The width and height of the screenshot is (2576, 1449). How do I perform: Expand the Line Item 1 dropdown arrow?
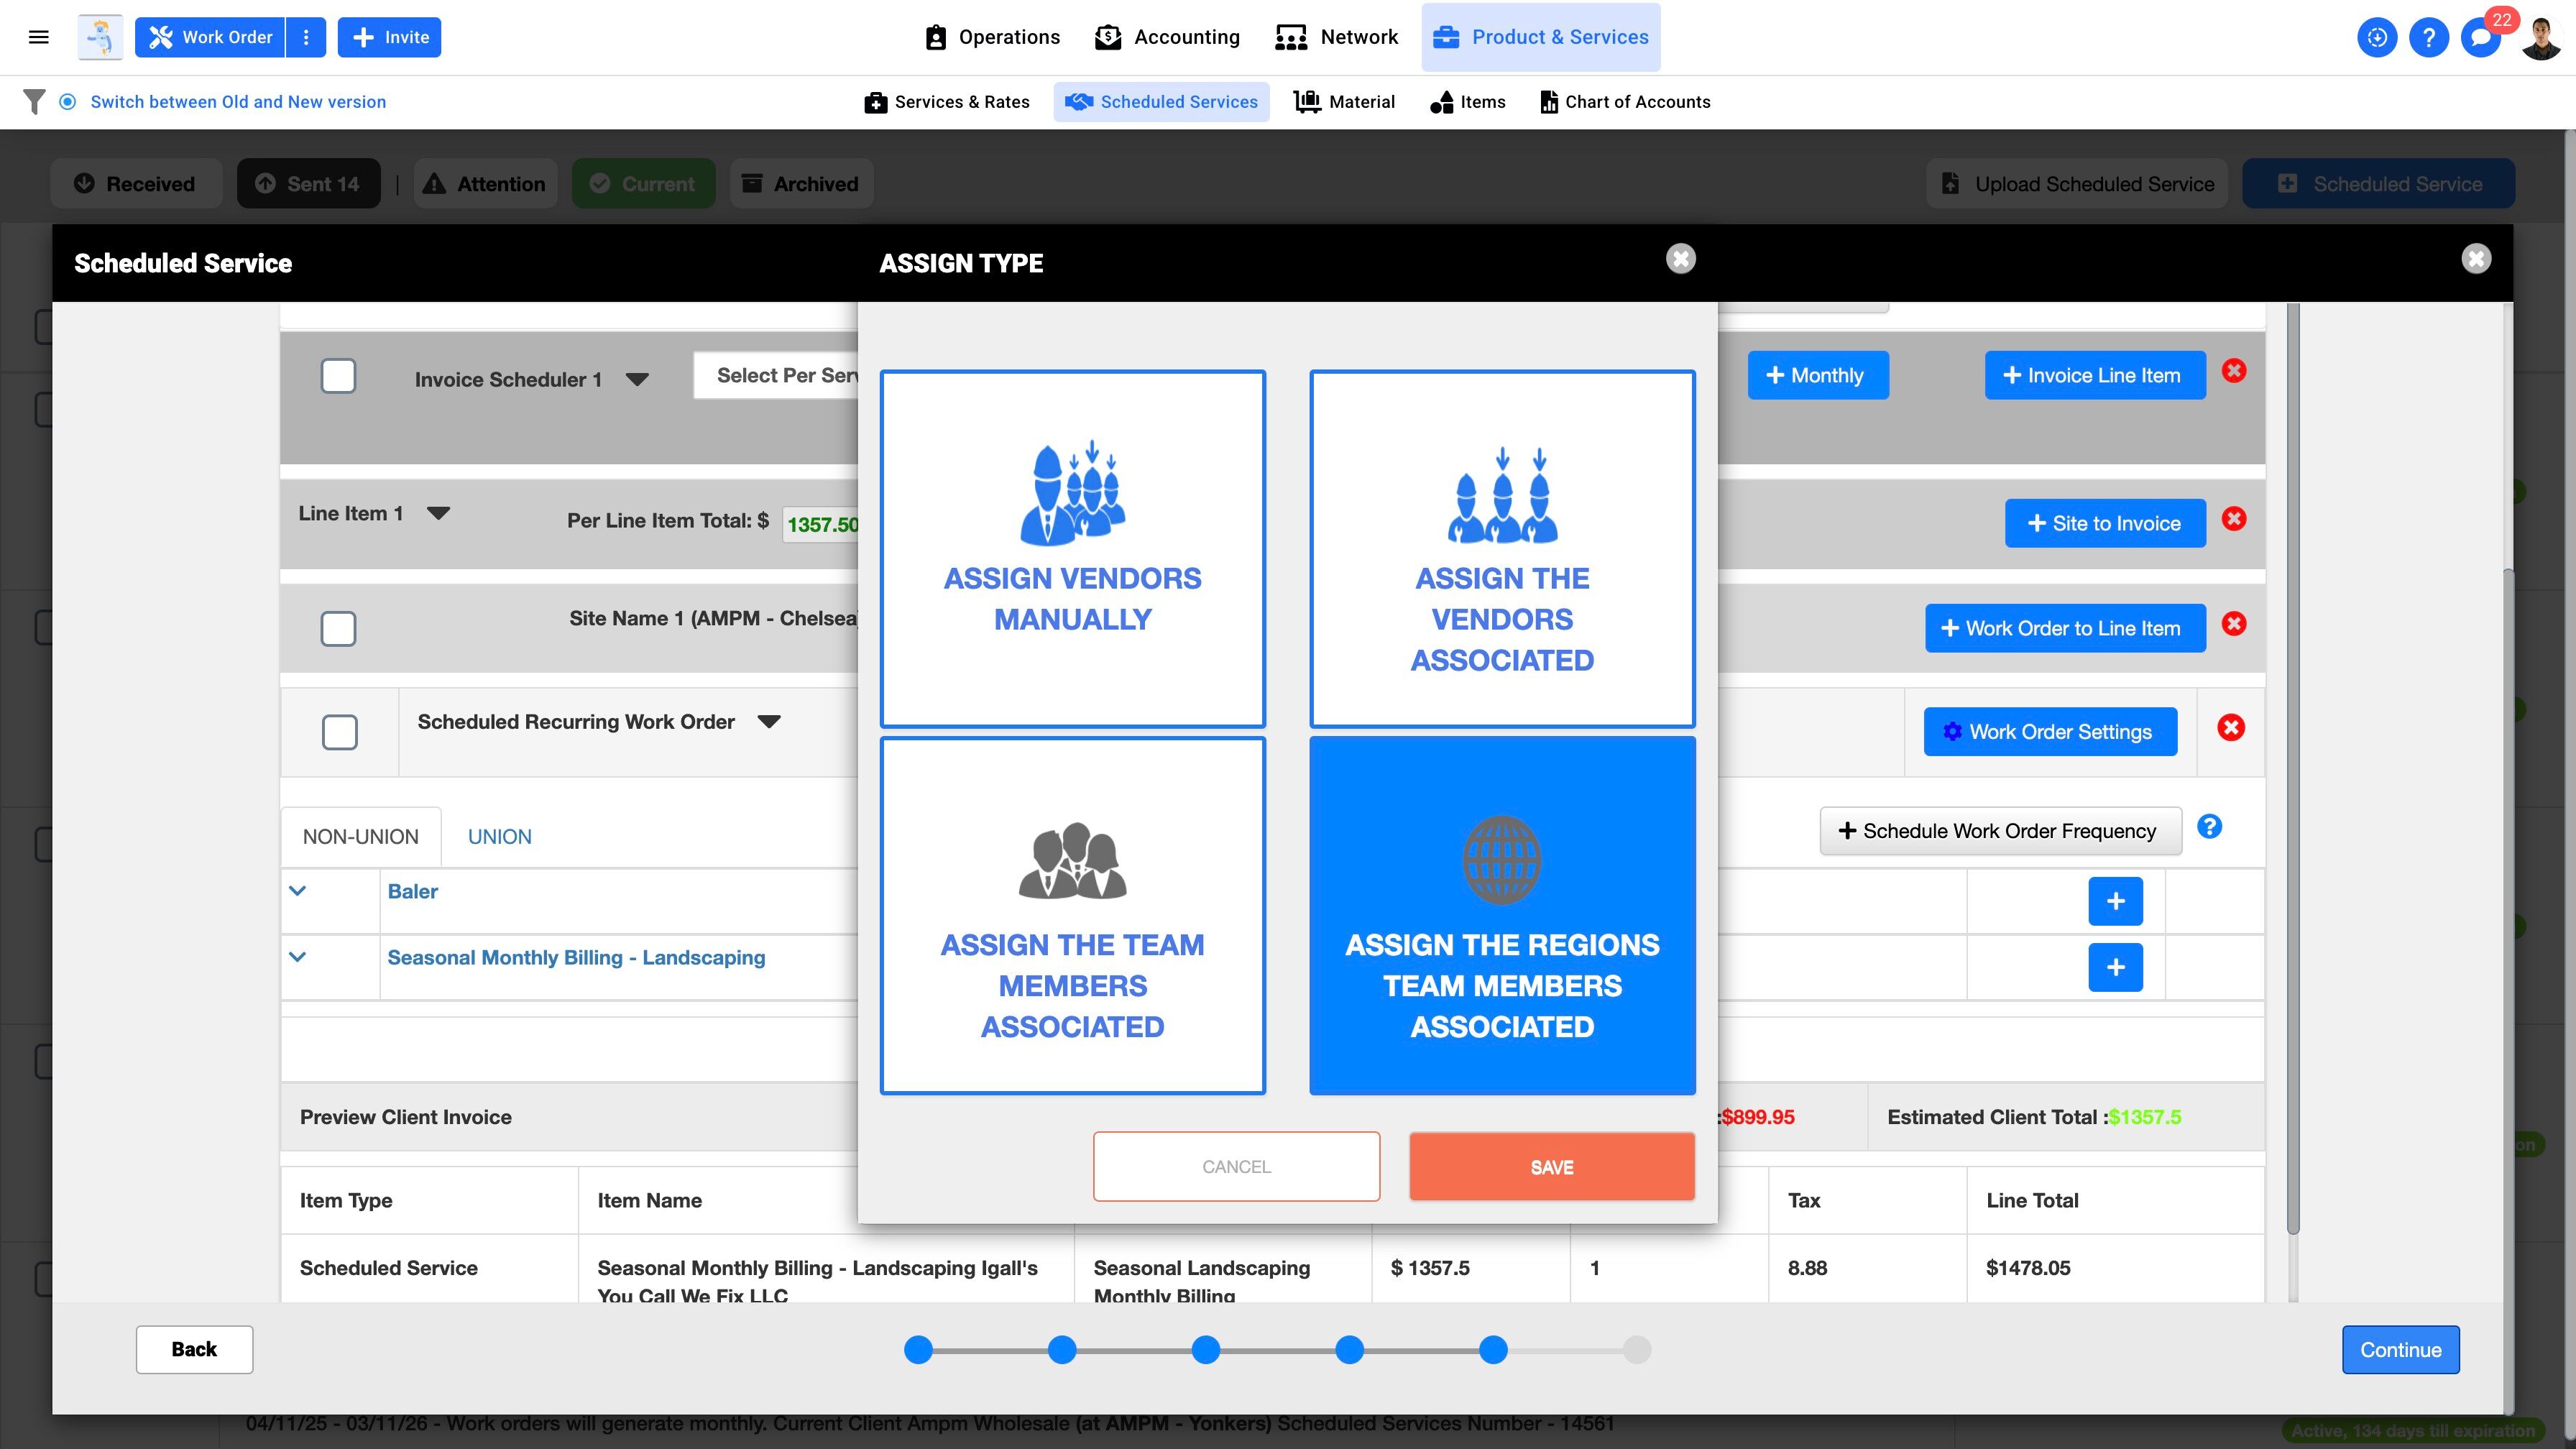tap(438, 514)
